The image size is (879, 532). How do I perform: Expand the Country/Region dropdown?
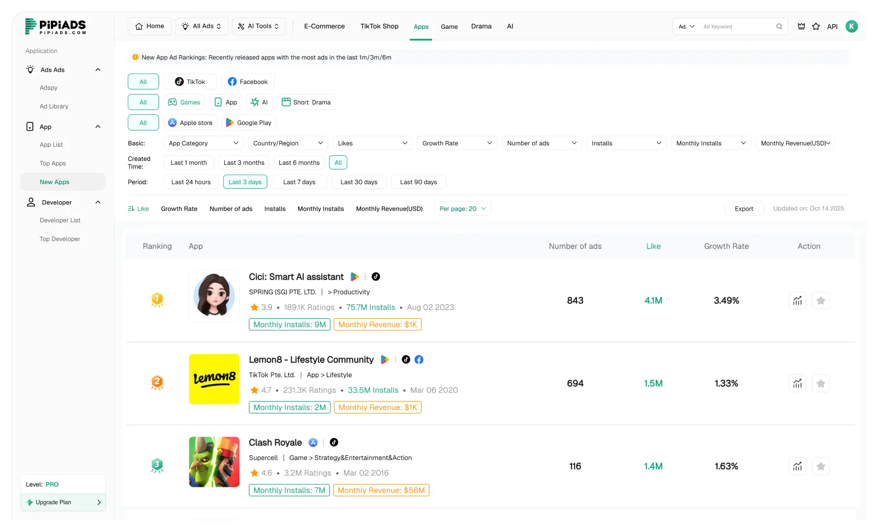point(288,143)
